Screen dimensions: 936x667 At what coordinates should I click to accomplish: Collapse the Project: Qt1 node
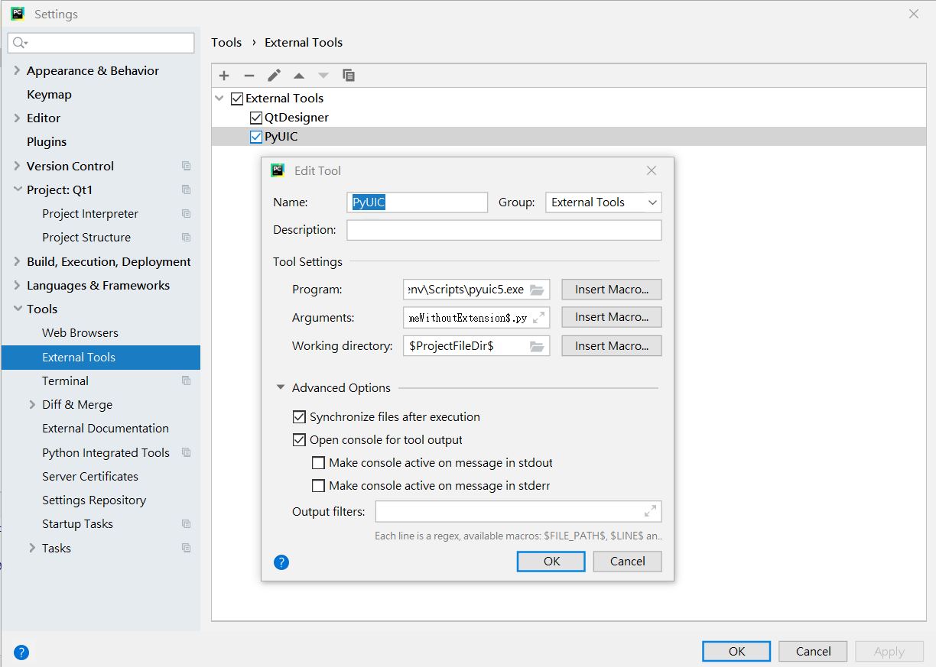coord(17,189)
